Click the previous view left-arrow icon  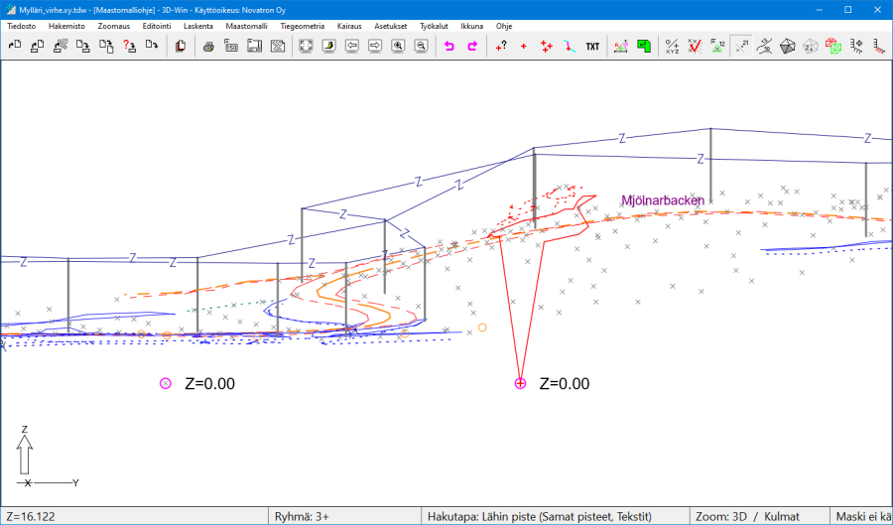pos(352,46)
